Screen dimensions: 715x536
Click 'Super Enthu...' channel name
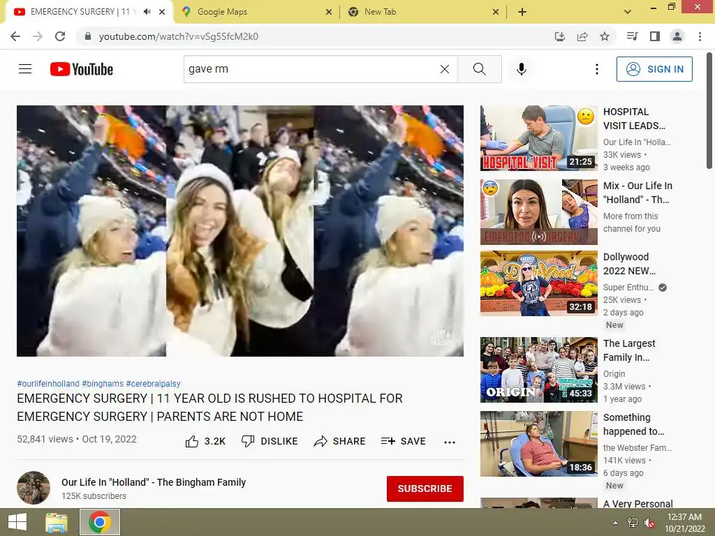point(628,287)
